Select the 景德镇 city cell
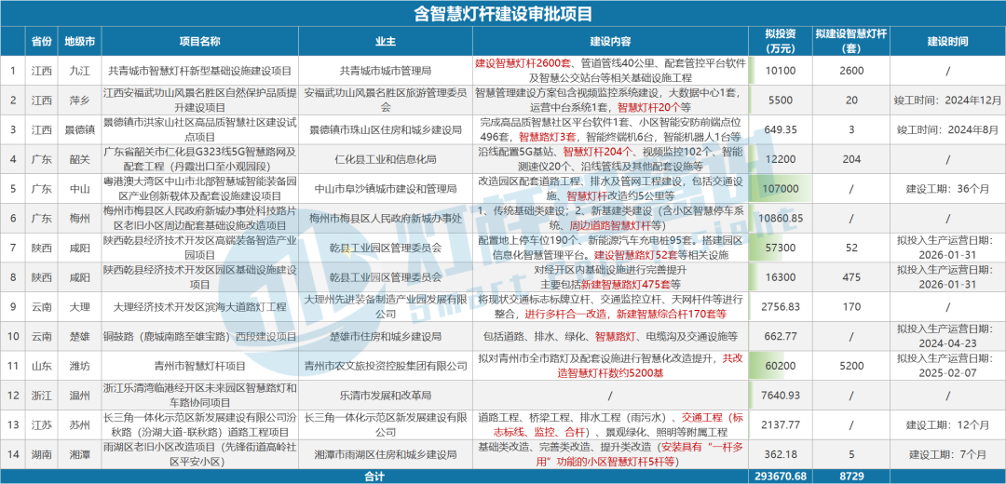The width and height of the screenshot is (1006, 484). (x=79, y=129)
